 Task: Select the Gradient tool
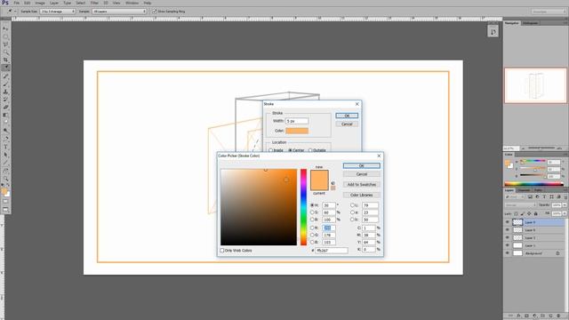pos(5,115)
